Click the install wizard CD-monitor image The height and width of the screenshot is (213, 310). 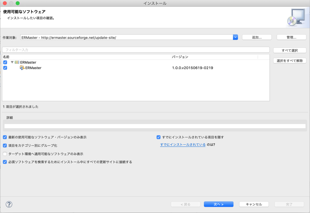pyautogui.click(x=296, y=17)
